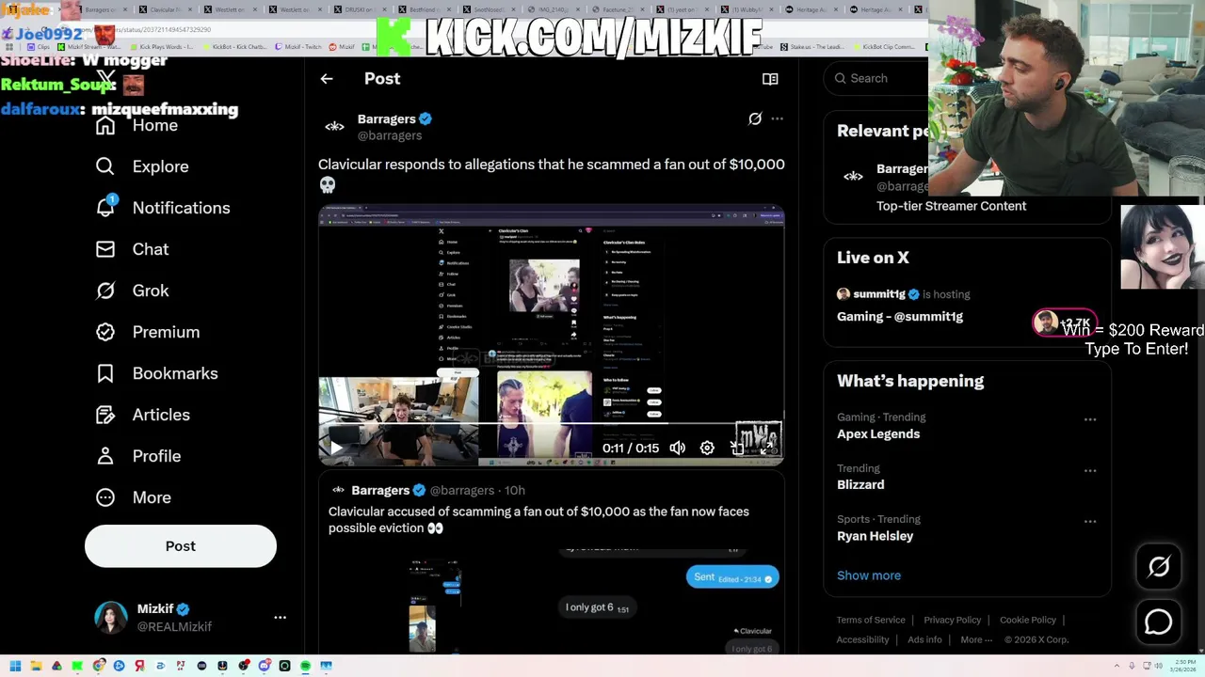This screenshot has height=677, width=1205.
Task: Open Ads info footer link
Action: click(x=924, y=639)
